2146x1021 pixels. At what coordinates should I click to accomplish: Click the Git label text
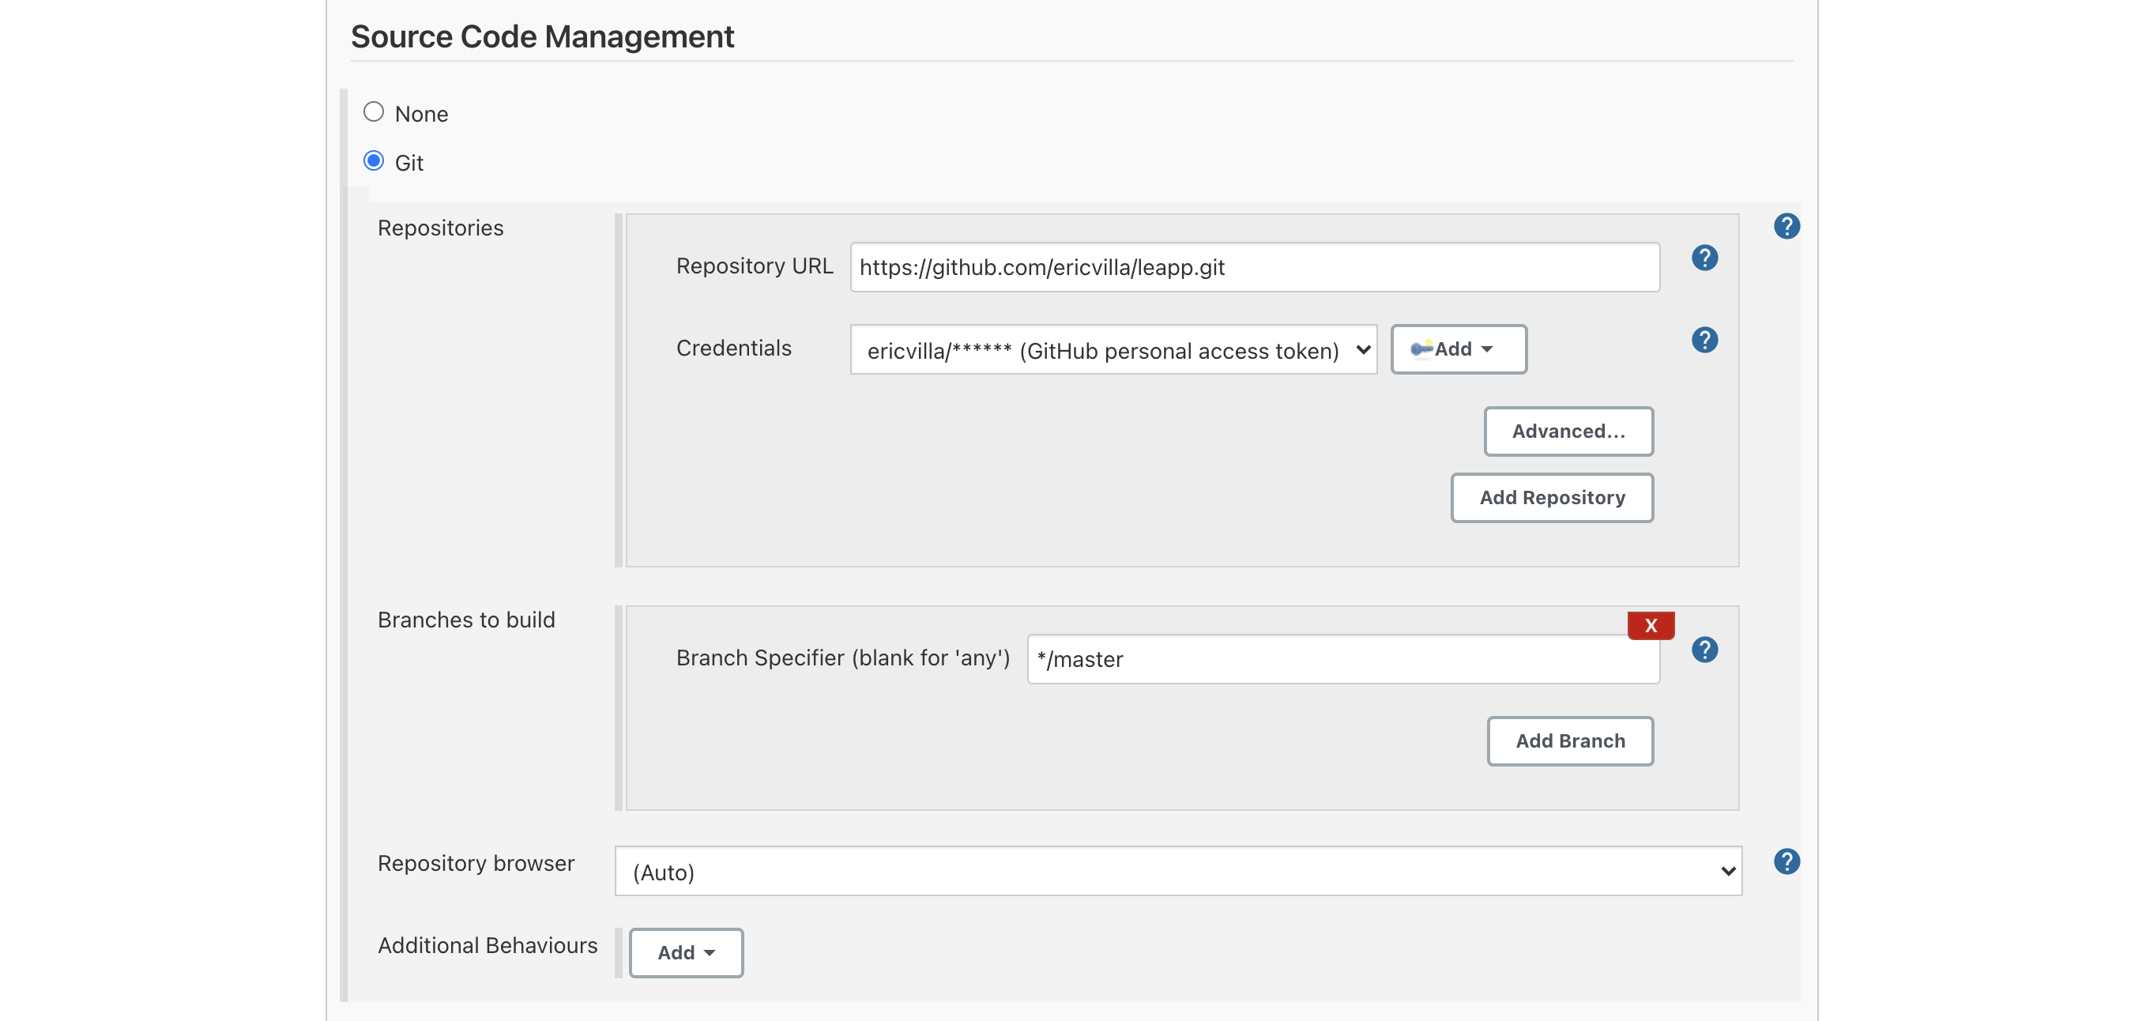coord(409,163)
